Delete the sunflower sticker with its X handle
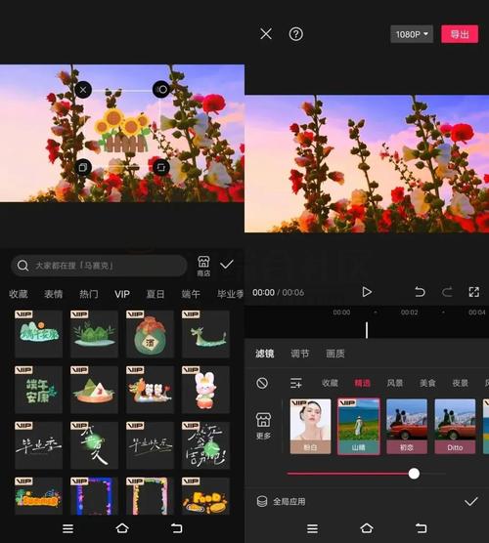This screenshot has width=489, height=543. pos(83,90)
